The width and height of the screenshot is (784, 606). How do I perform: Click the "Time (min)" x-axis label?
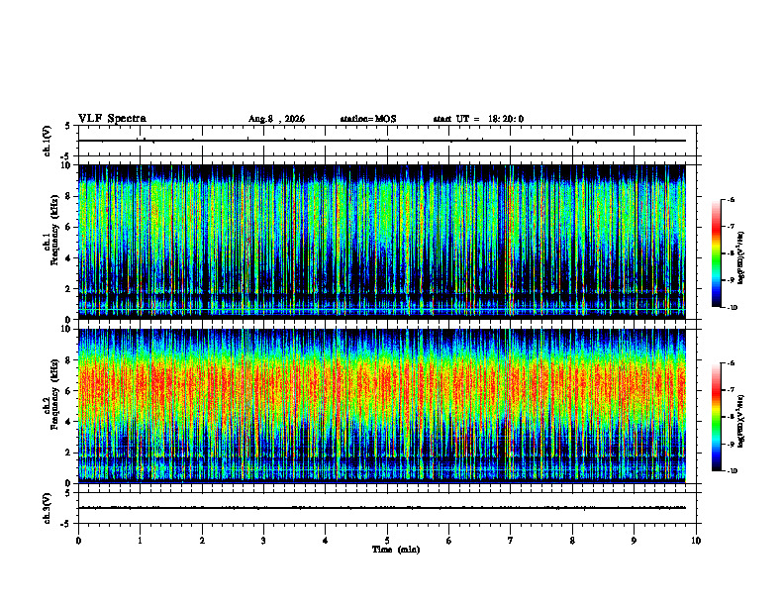coord(396,550)
